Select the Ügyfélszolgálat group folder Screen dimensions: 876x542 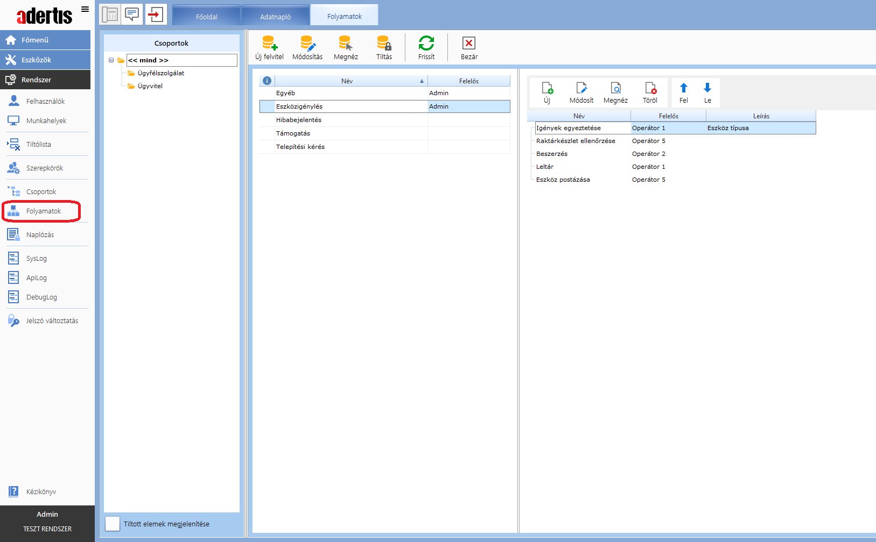click(160, 73)
